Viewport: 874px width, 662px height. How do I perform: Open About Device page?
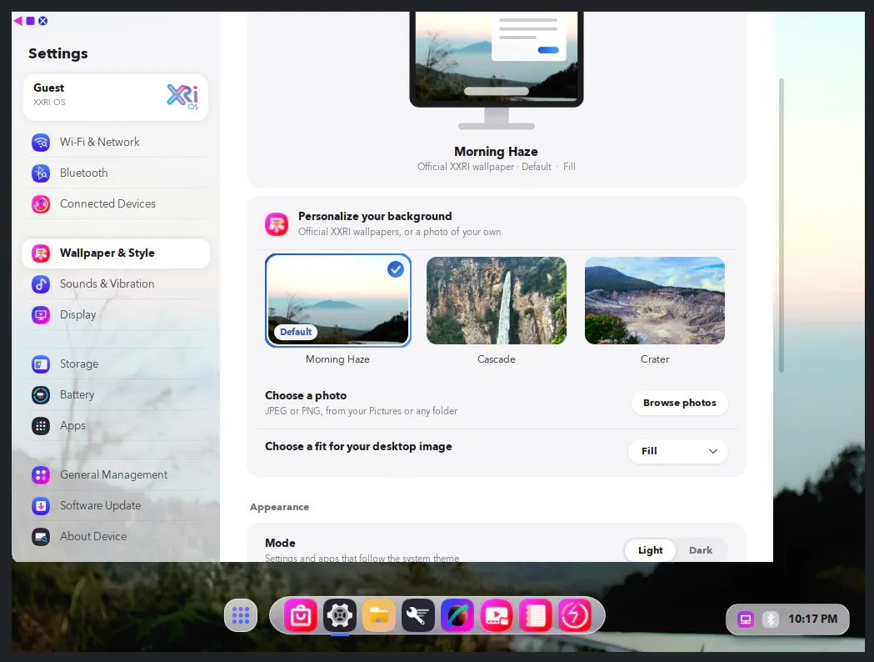(116, 536)
